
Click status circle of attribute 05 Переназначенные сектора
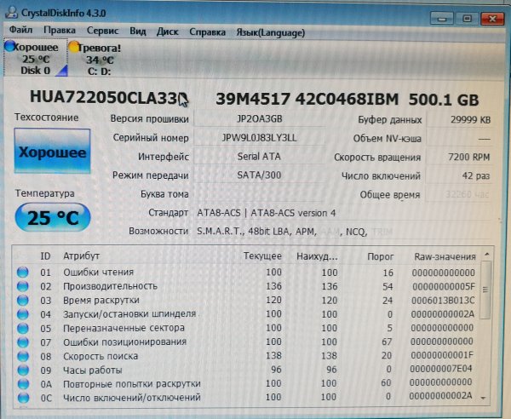coord(23,328)
